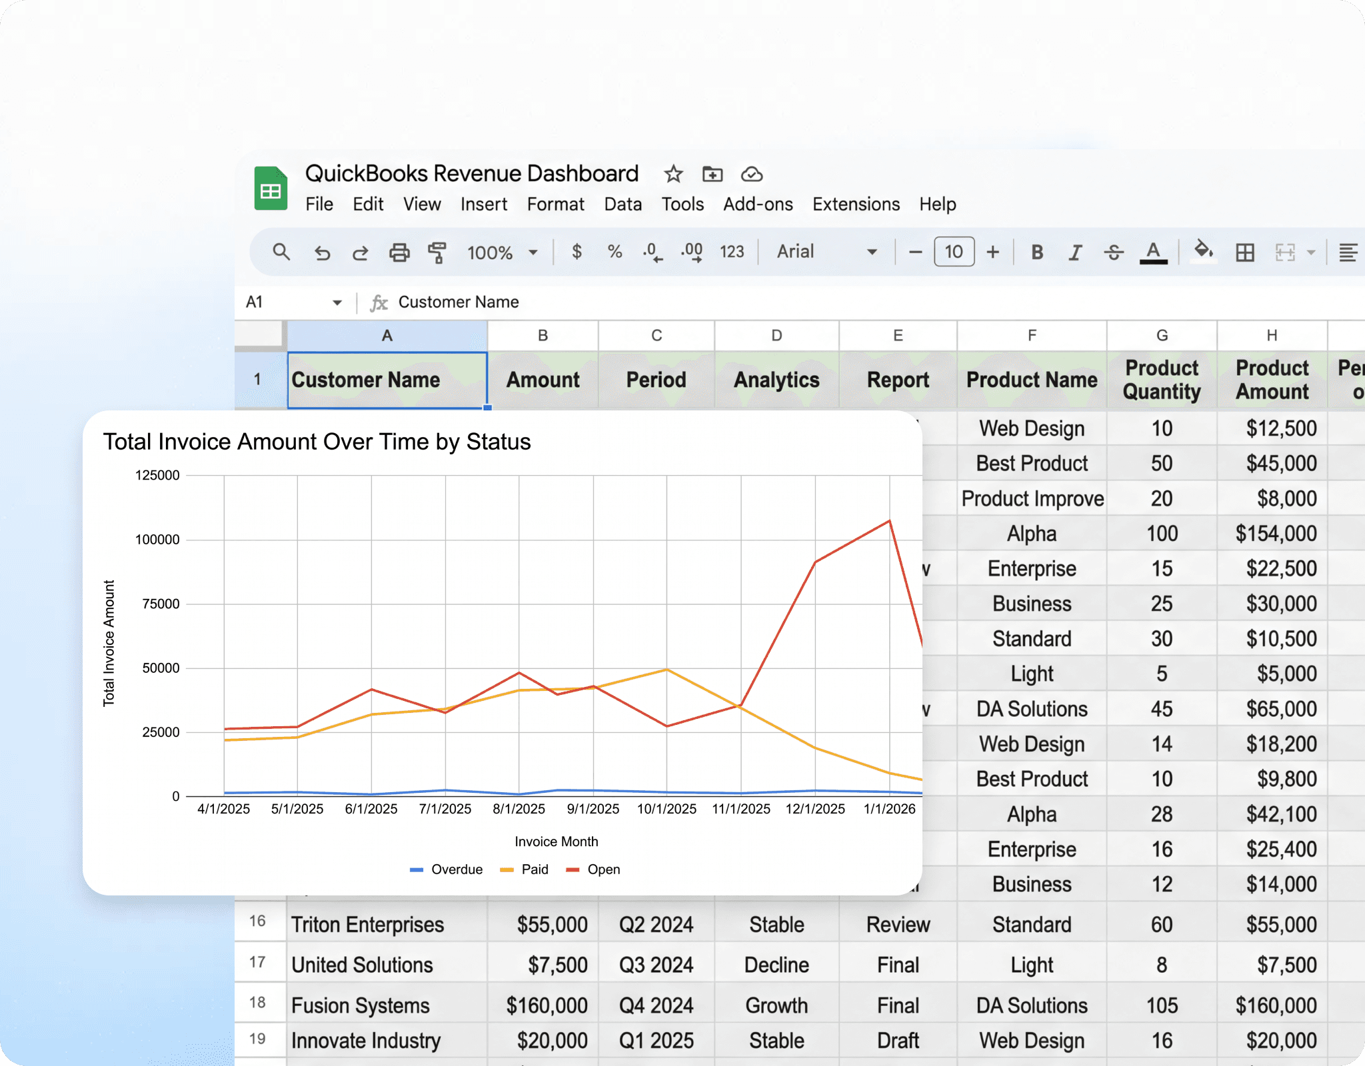Increase font size with plus button
Screen dimensions: 1365x1066
click(993, 252)
